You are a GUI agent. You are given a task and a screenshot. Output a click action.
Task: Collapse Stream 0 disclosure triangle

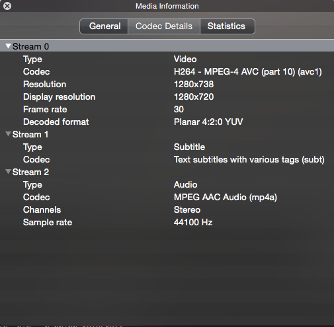point(9,46)
